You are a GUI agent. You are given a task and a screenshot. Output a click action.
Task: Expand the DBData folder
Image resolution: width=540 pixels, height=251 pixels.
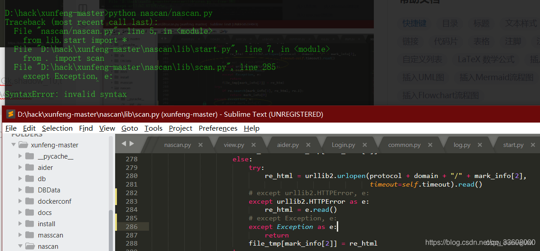pyautogui.click(x=20, y=190)
